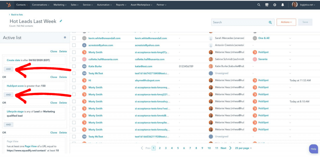The height and width of the screenshot is (157, 320).
Task: Open the 25 per page dropdown
Action: click(243, 148)
